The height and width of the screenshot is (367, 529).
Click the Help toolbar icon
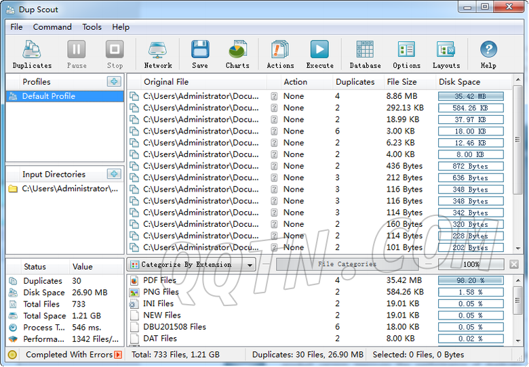point(488,54)
